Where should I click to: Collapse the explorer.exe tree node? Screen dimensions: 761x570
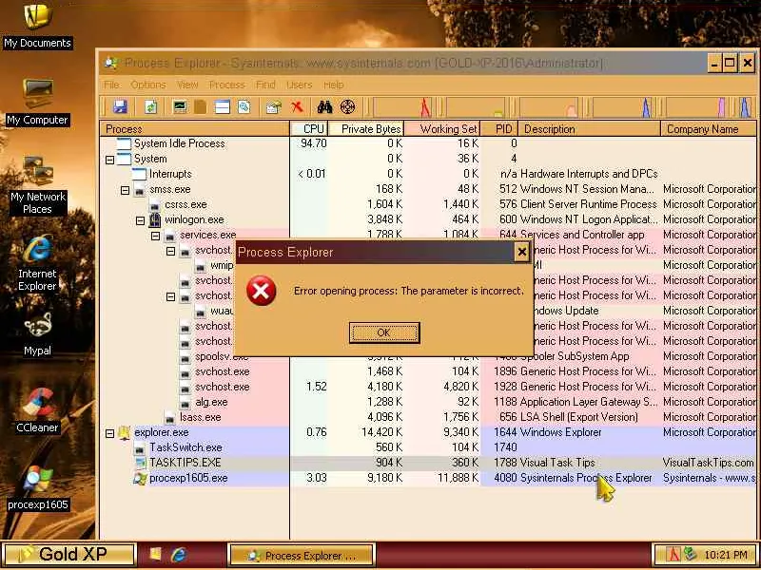110,433
